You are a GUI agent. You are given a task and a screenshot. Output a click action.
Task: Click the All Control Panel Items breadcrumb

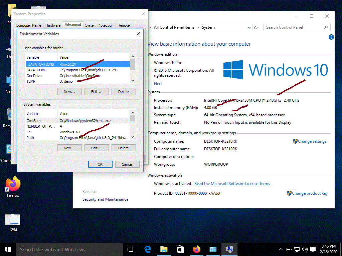[174, 27]
